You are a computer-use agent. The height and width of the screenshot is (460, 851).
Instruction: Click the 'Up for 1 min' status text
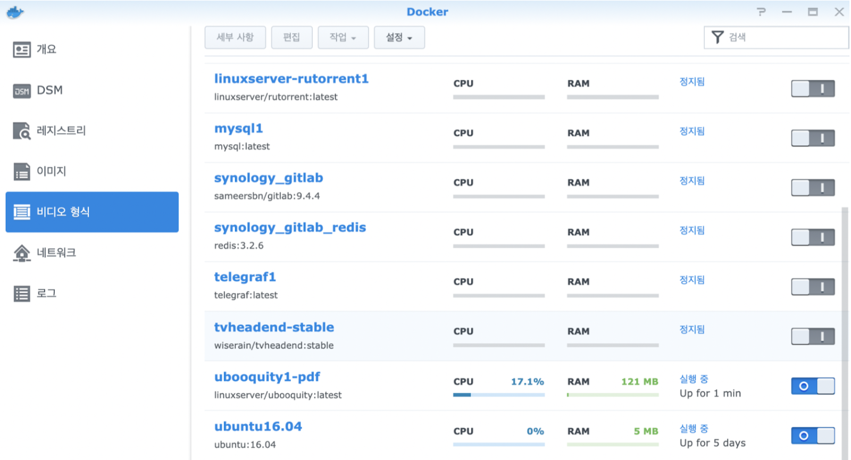(x=710, y=394)
